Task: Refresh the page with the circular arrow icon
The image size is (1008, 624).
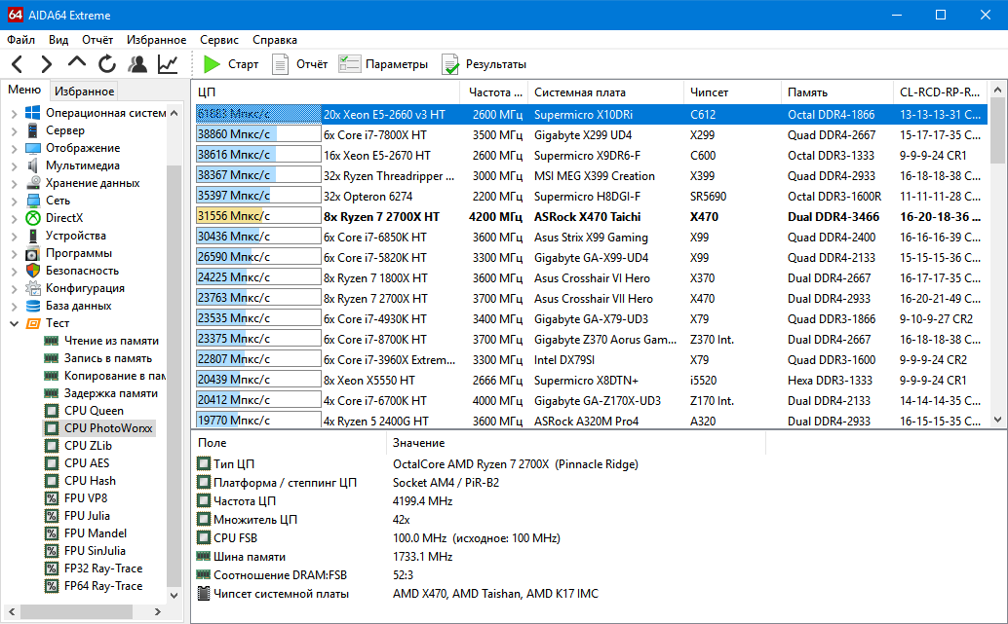Action: [x=106, y=64]
